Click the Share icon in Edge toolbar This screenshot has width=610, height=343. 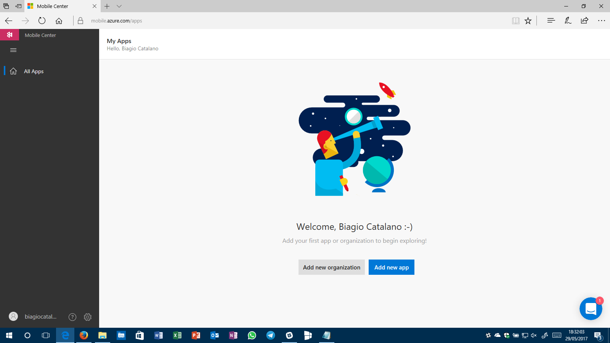[x=584, y=21]
